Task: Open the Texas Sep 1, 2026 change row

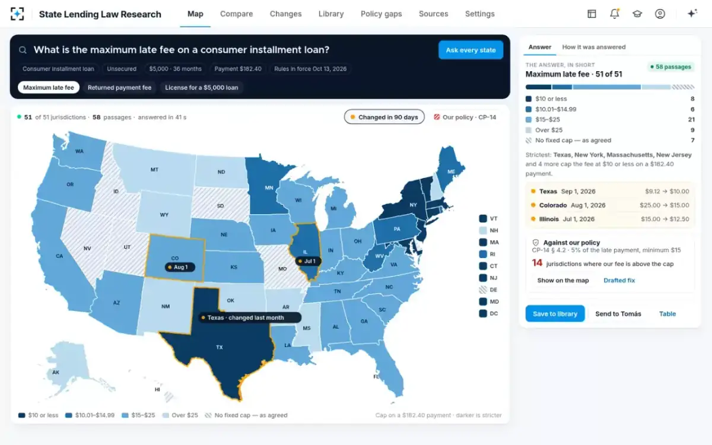Action: (x=610, y=191)
